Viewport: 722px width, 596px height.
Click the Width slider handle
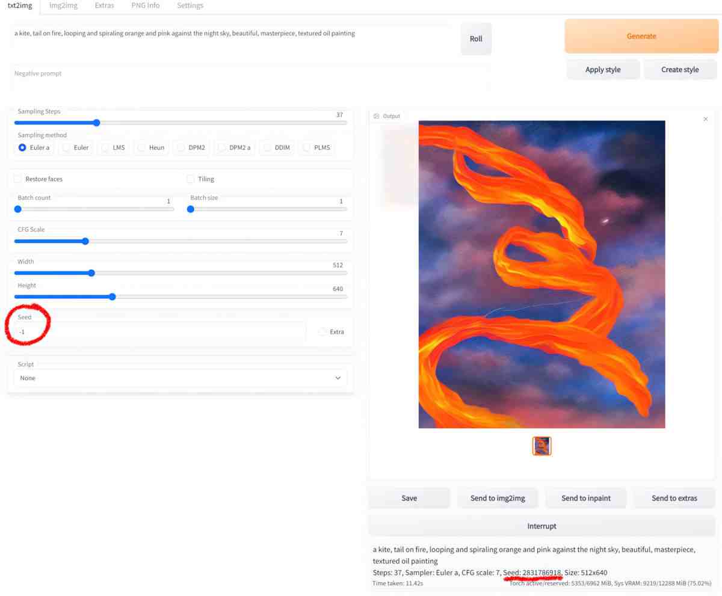point(91,272)
